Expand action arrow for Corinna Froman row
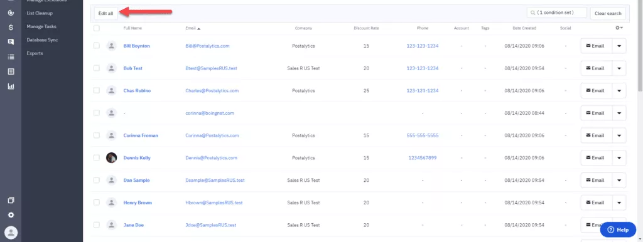 coord(619,135)
